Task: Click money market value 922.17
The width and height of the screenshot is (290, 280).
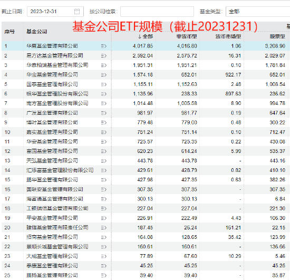Action: [x=233, y=75]
